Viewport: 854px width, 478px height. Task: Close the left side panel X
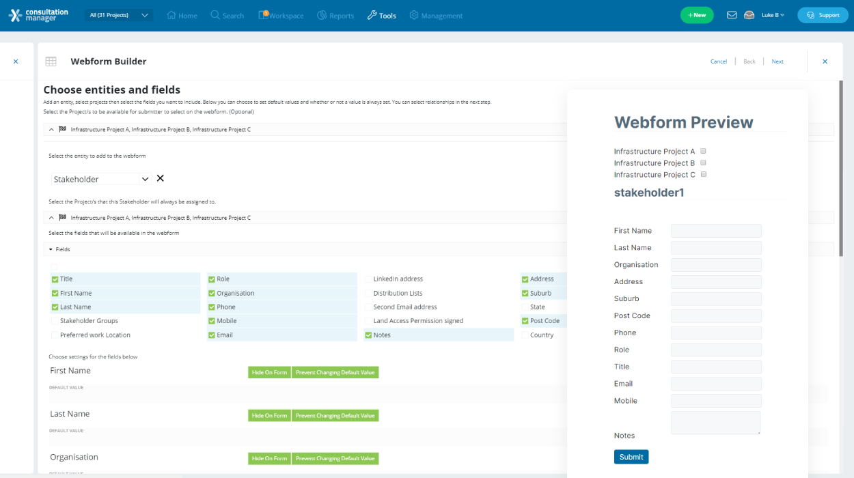tap(16, 61)
